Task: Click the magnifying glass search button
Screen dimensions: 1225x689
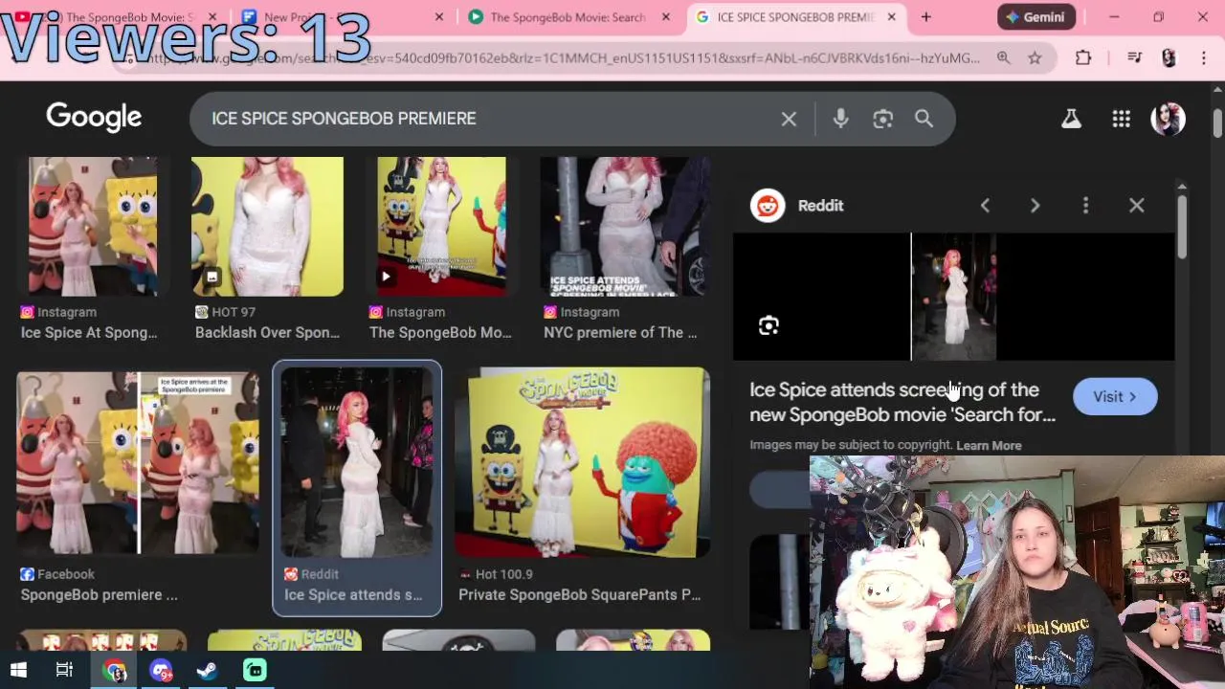Action: (924, 119)
